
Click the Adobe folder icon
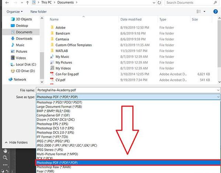52,27
